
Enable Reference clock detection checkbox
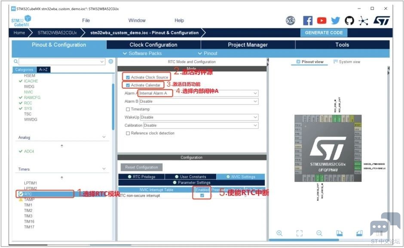point(128,133)
